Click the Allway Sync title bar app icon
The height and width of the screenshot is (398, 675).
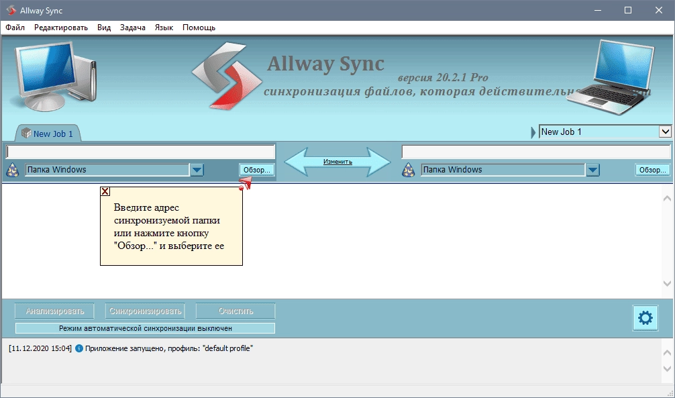coord(11,10)
